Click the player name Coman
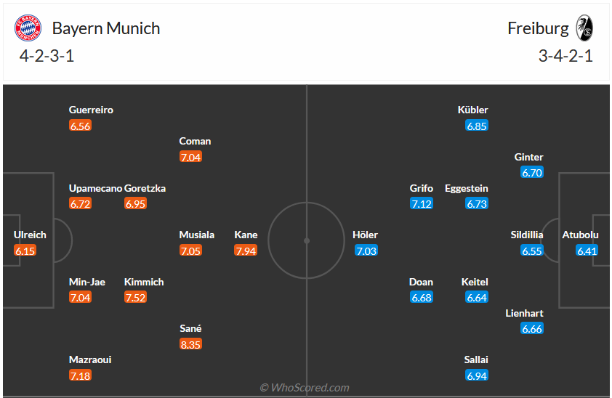The image size is (612, 398). [x=195, y=141]
